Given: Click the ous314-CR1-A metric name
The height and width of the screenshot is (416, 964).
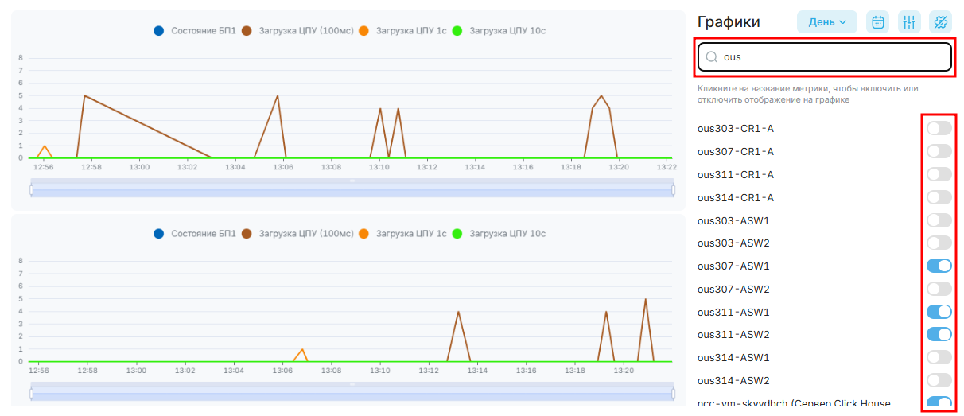Looking at the screenshot, I should (x=736, y=197).
